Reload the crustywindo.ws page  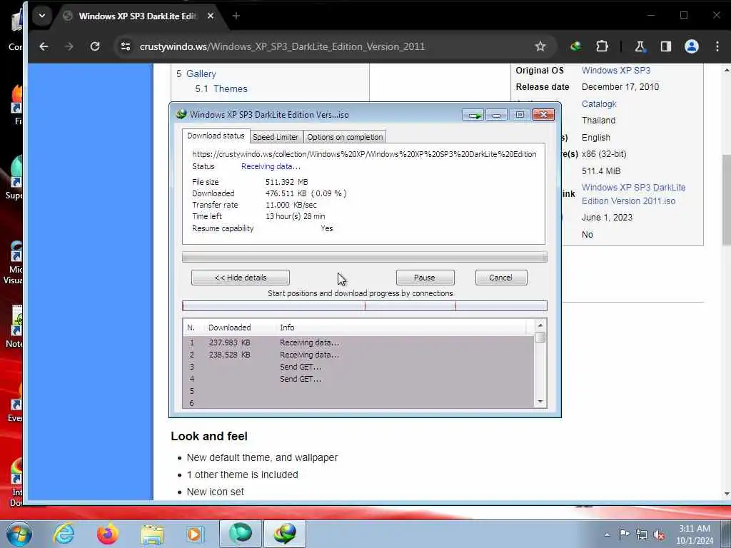click(x=95, y=46)
